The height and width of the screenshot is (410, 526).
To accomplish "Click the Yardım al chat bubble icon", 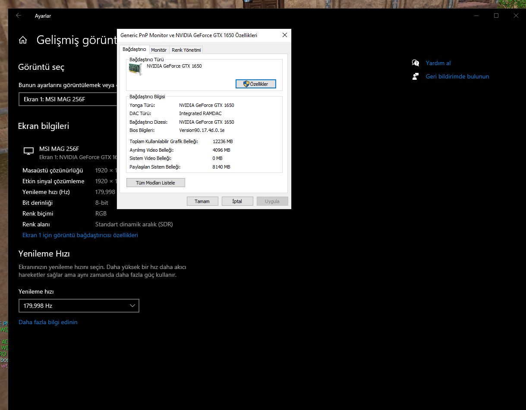I will coord(416,63).
